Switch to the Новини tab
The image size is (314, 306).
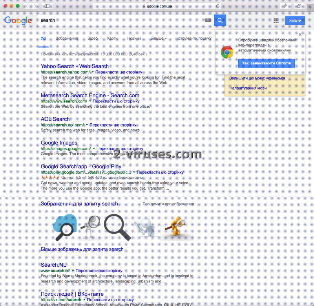click(x=134, y=38)
